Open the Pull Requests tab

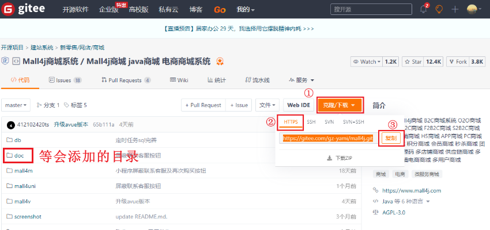126,80
